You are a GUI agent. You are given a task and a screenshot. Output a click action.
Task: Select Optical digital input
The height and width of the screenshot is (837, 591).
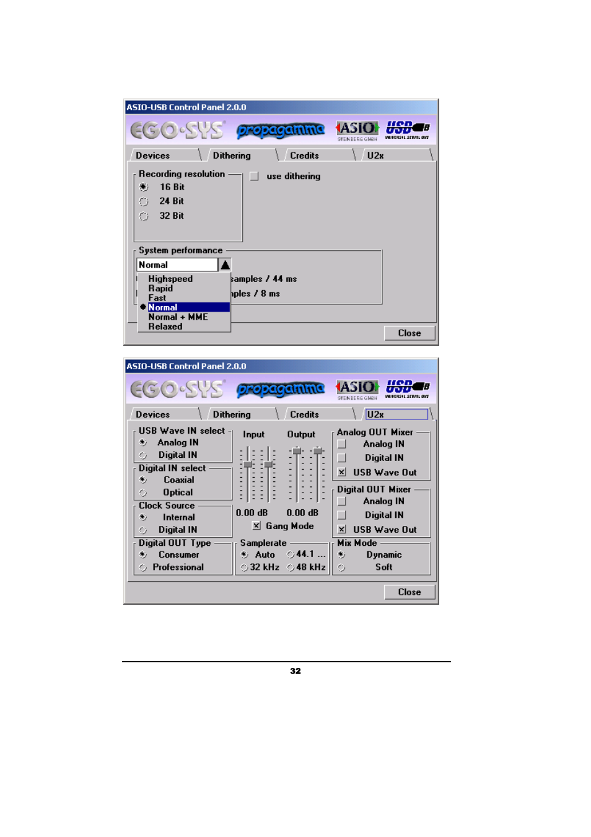pos(143,493)
